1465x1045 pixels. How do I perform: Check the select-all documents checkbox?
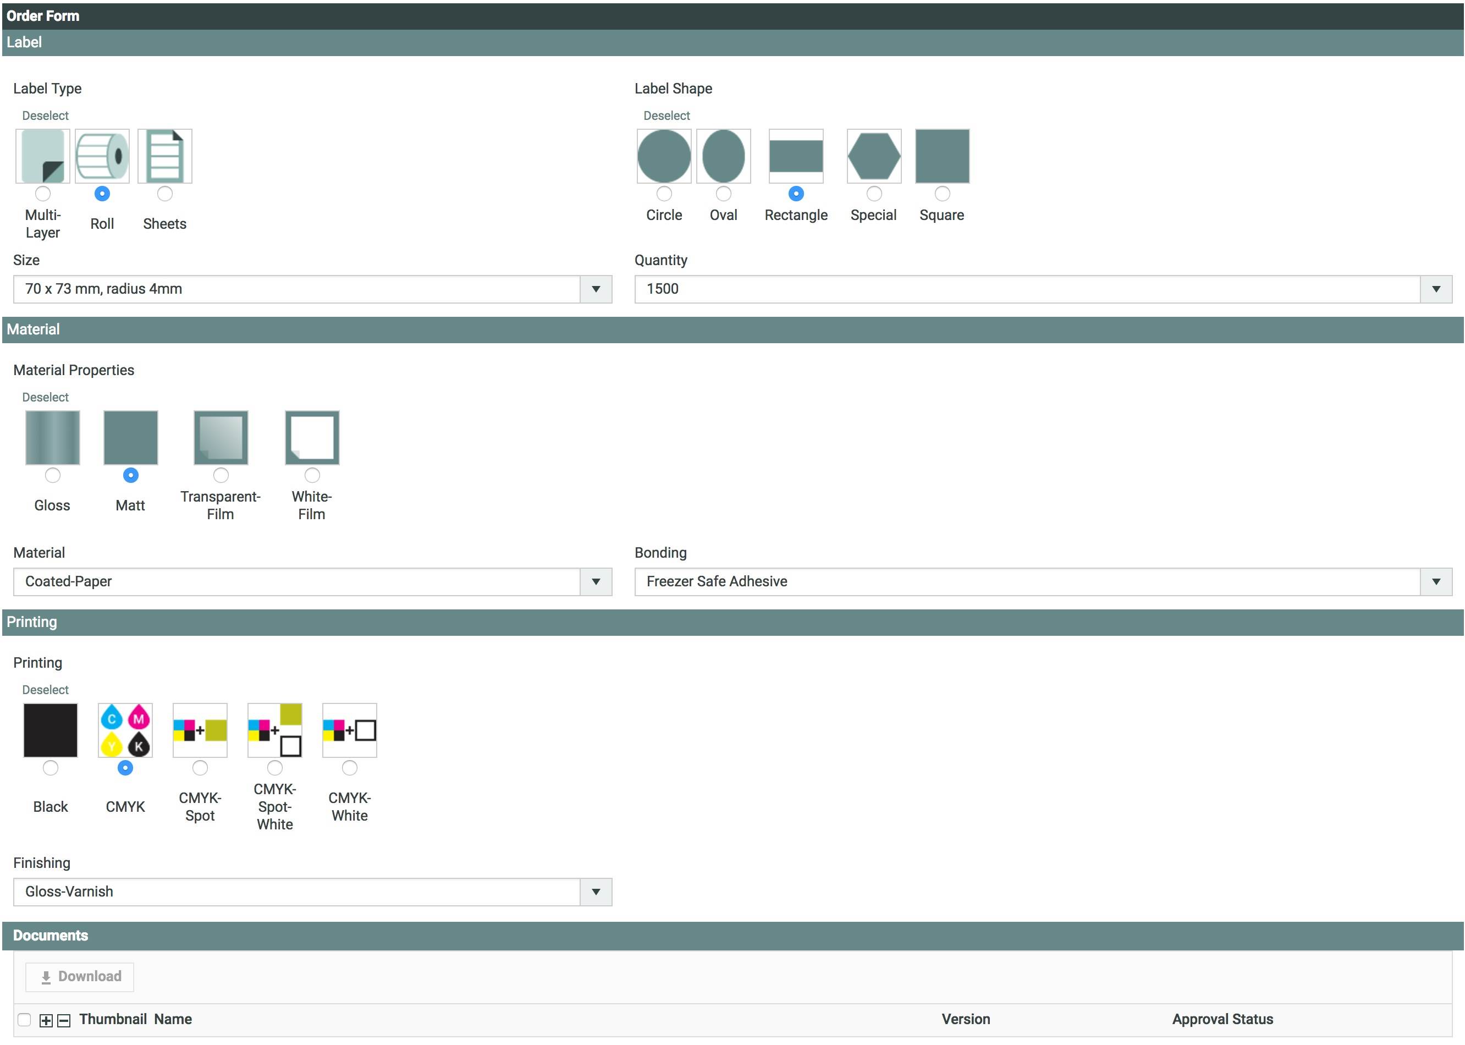point(24,1020)
